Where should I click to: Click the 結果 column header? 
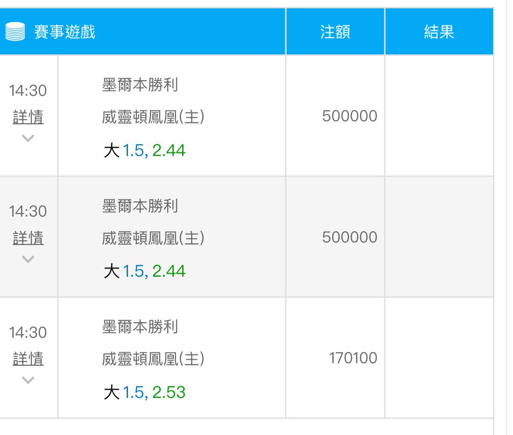[x=439, y=32]
